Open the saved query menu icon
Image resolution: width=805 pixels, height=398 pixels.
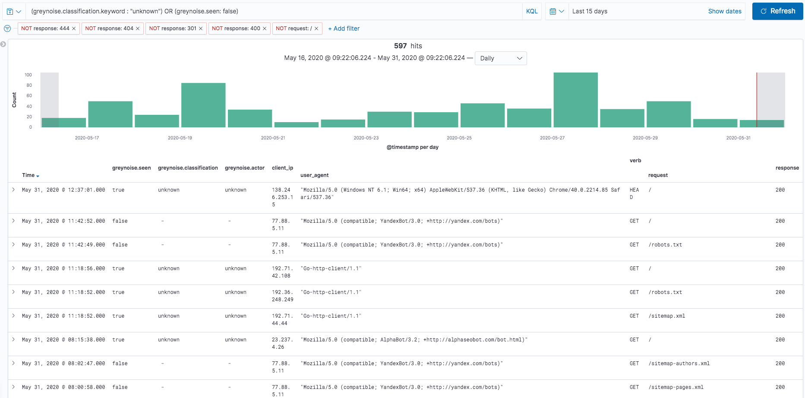click(13, 12)
